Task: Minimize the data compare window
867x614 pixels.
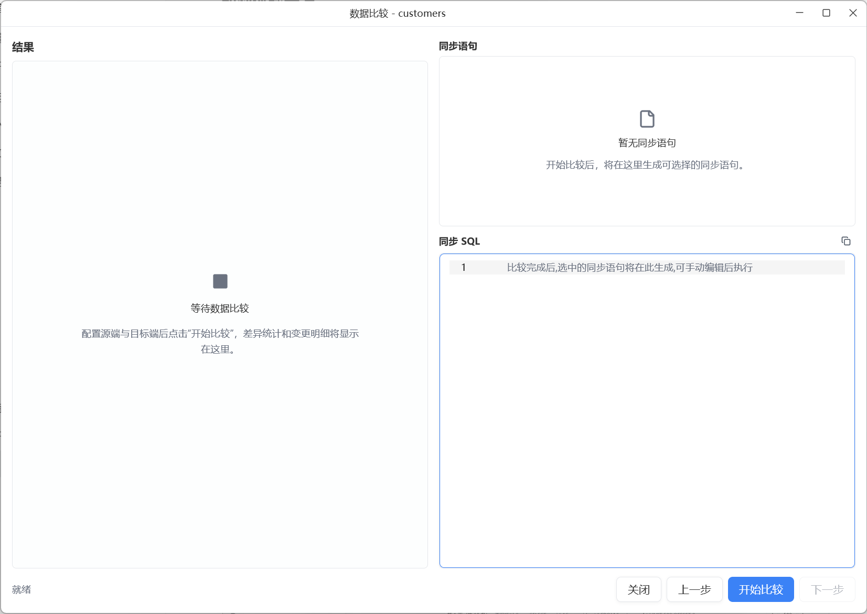Action: click(799, 13)
